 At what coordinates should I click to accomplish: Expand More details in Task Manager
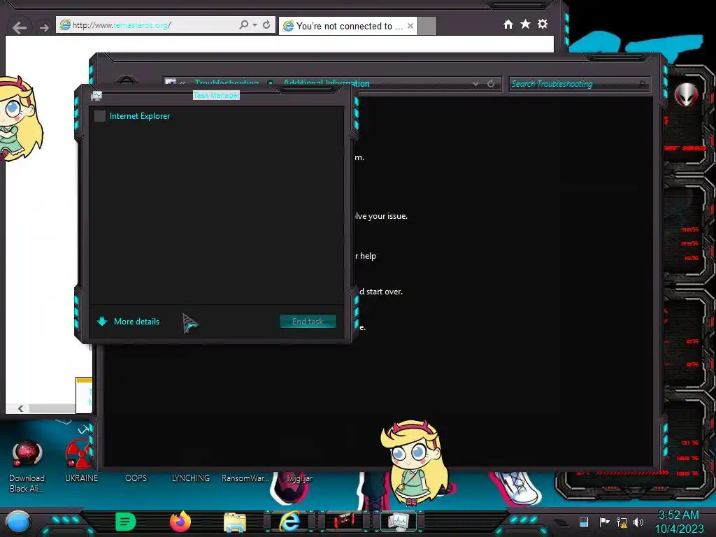(129, 322)
